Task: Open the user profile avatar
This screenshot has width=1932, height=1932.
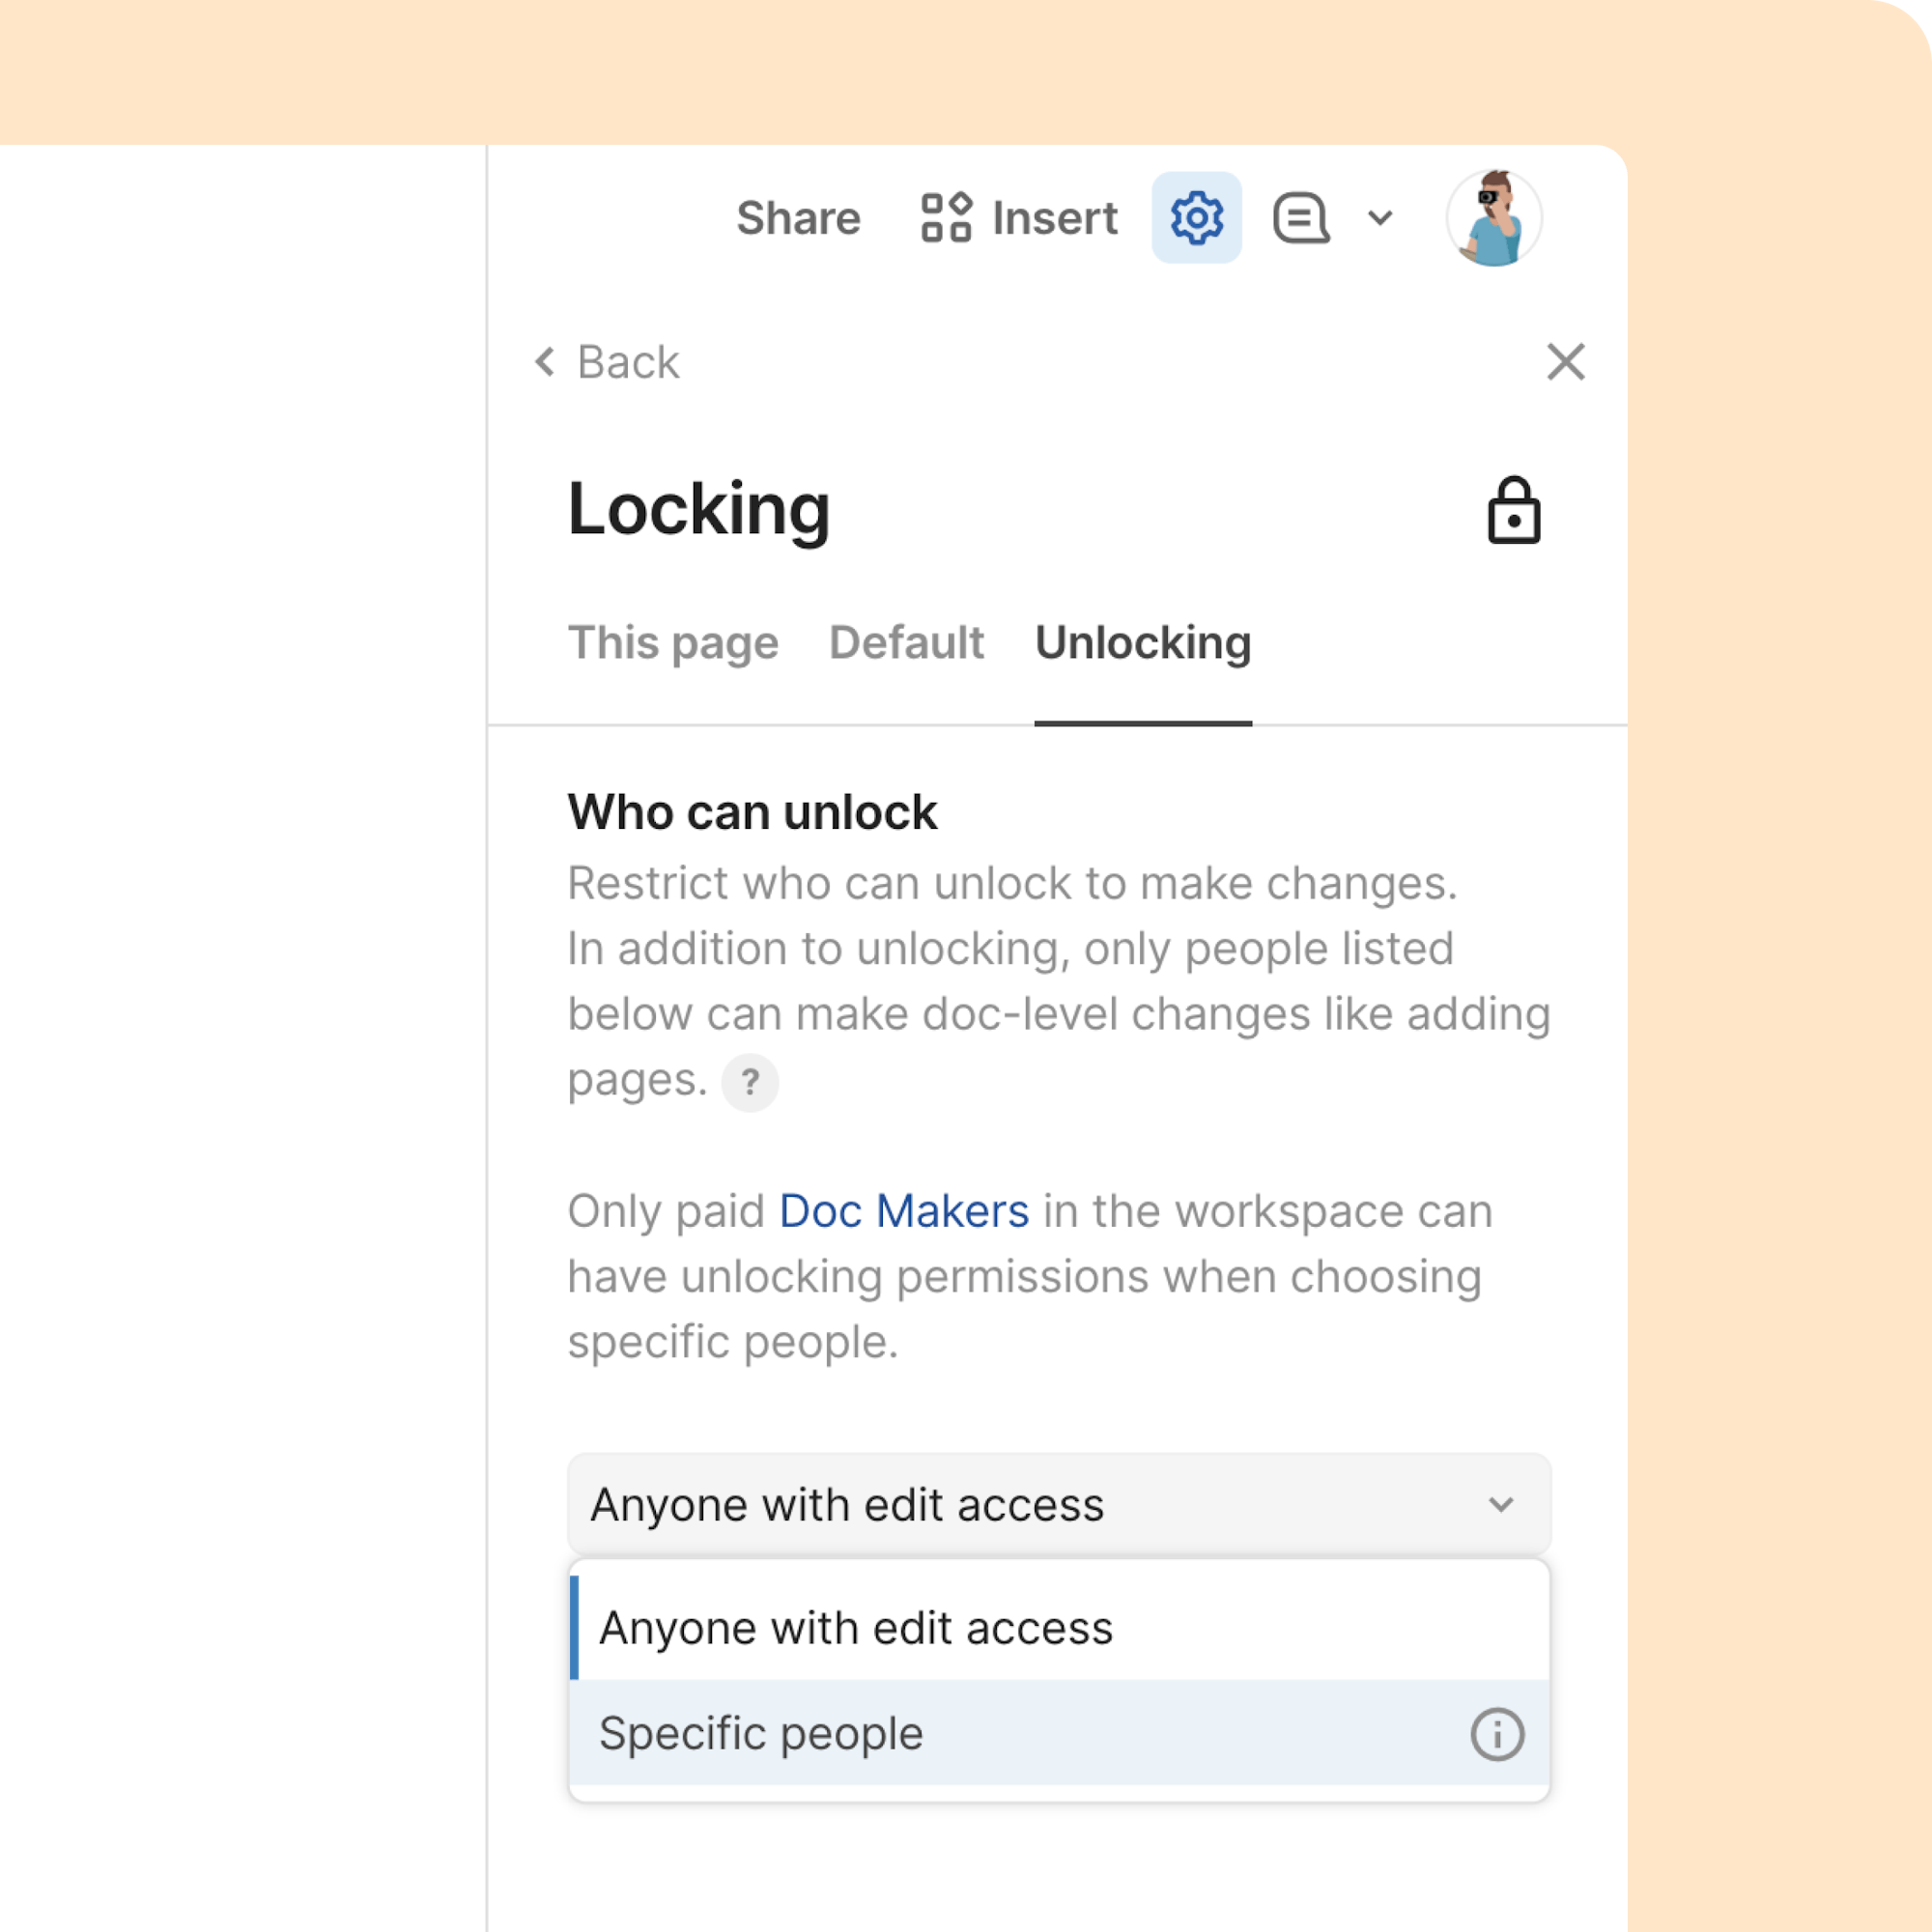Action: 1494,217
